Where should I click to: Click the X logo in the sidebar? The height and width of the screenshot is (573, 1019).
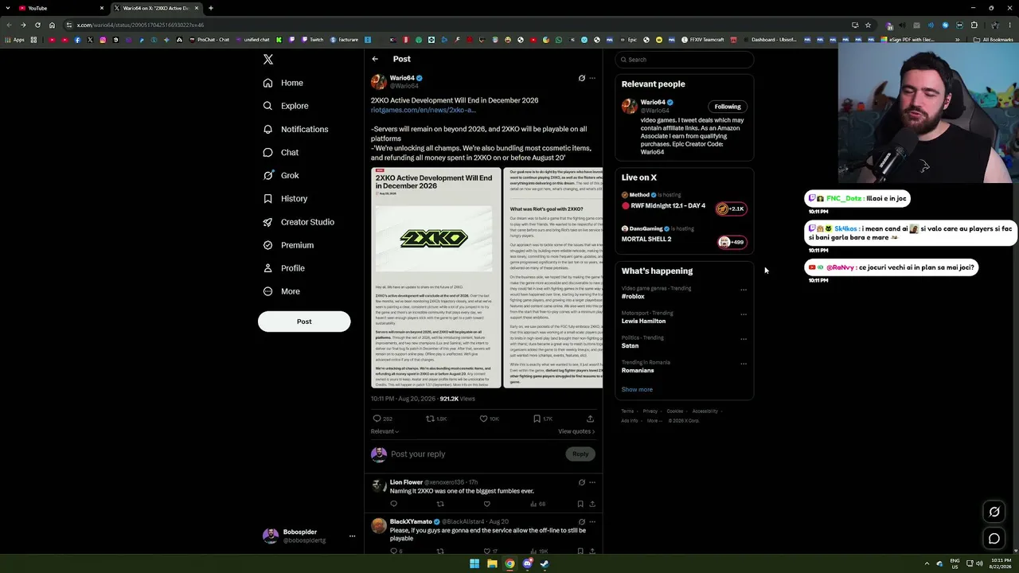(x=268, y=60)
